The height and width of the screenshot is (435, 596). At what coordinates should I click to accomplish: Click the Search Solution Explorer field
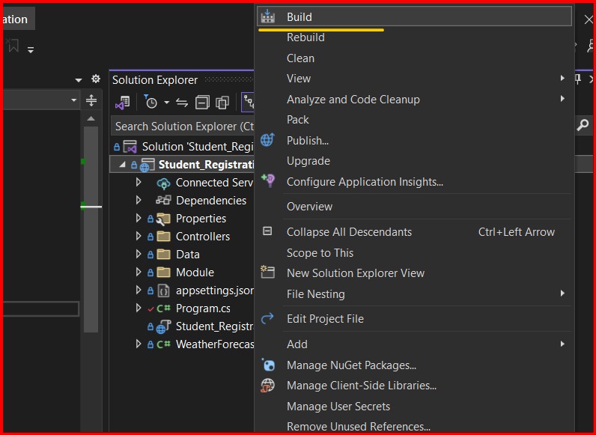[x=183, y=127]
